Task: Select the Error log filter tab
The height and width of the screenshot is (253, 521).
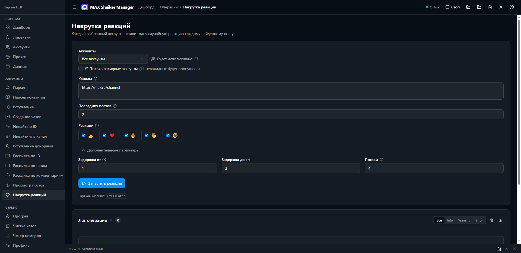Action: 479,220
